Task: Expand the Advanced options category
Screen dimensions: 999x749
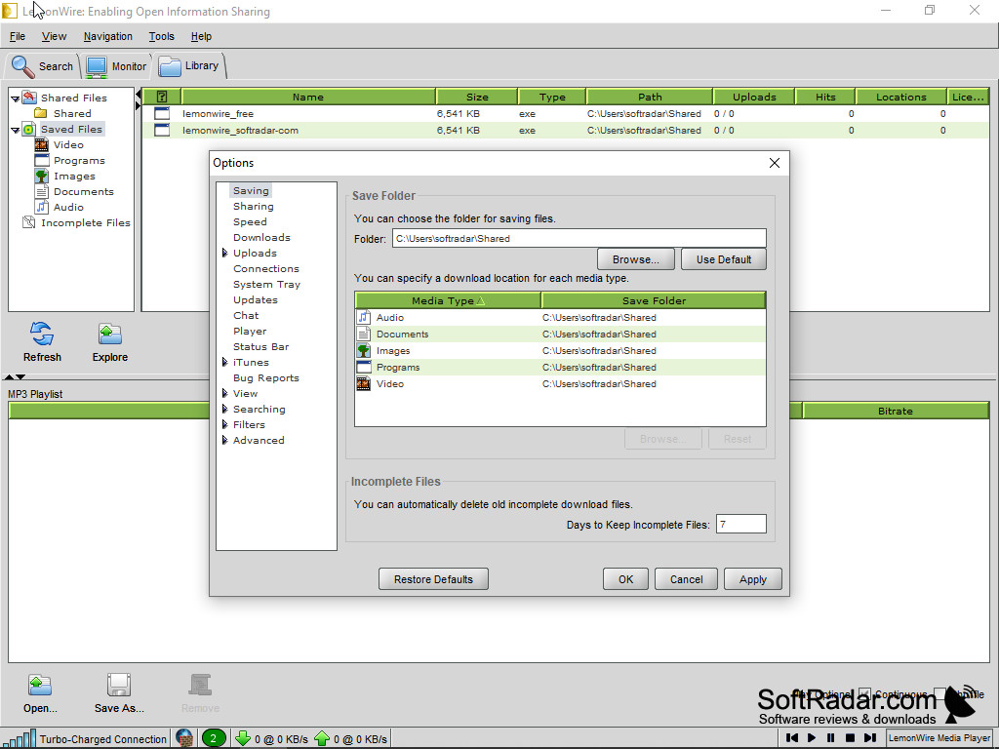Action: coord(225,440)
